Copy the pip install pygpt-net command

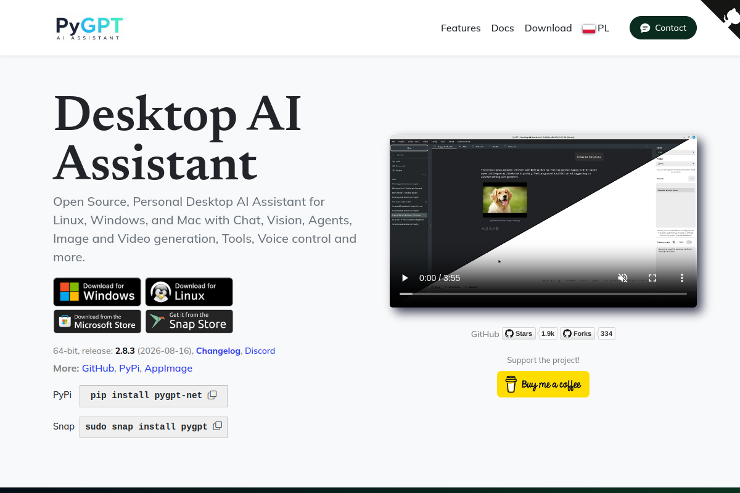coord(212,396)
